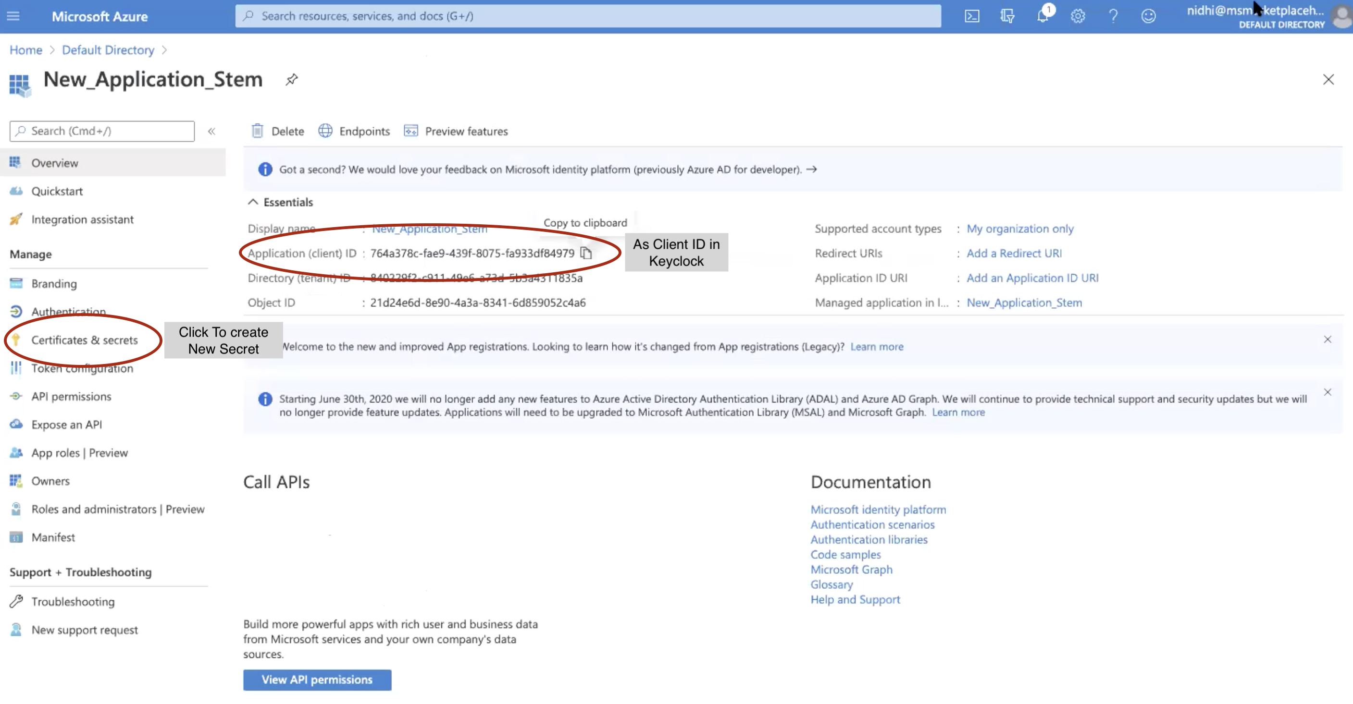The image size is (1353, 704).
Task: Click Add a Redirect URI
Action: [1014, 254]
